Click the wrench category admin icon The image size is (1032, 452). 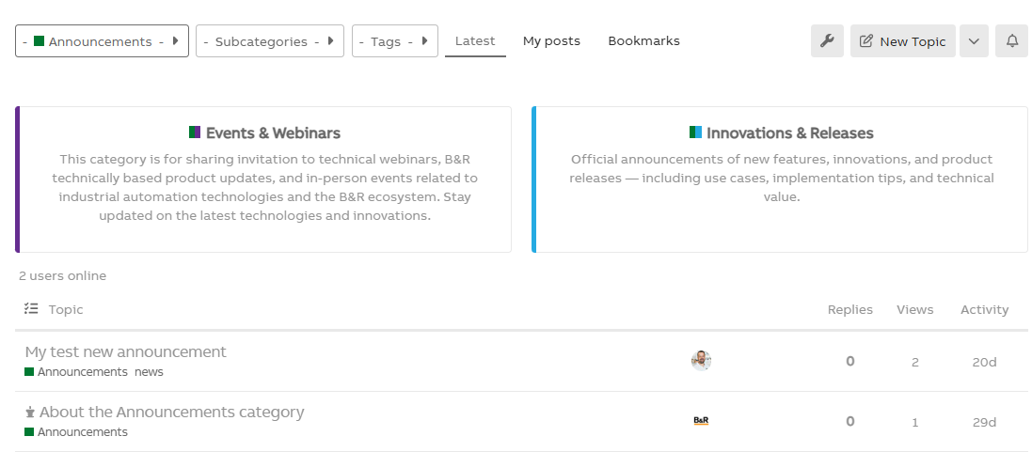point(827,41)
